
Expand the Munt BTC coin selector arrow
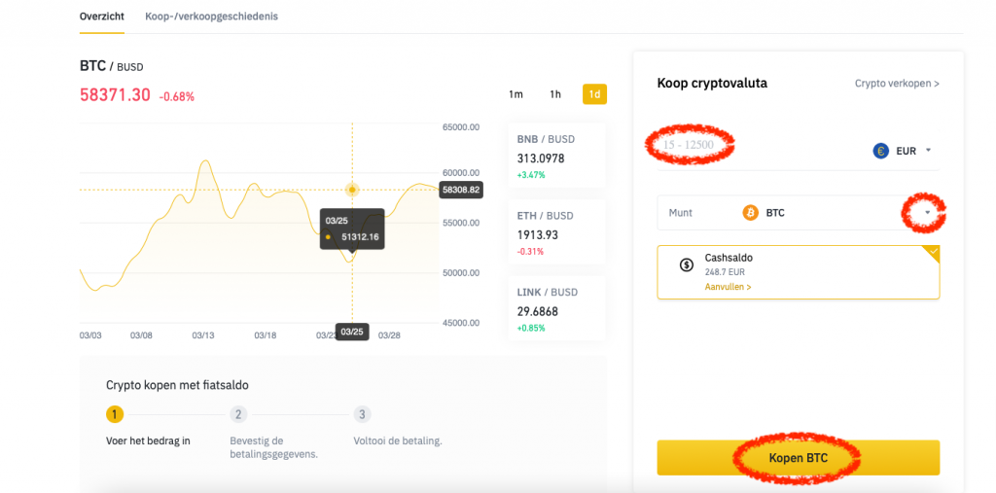click(928, 212)
